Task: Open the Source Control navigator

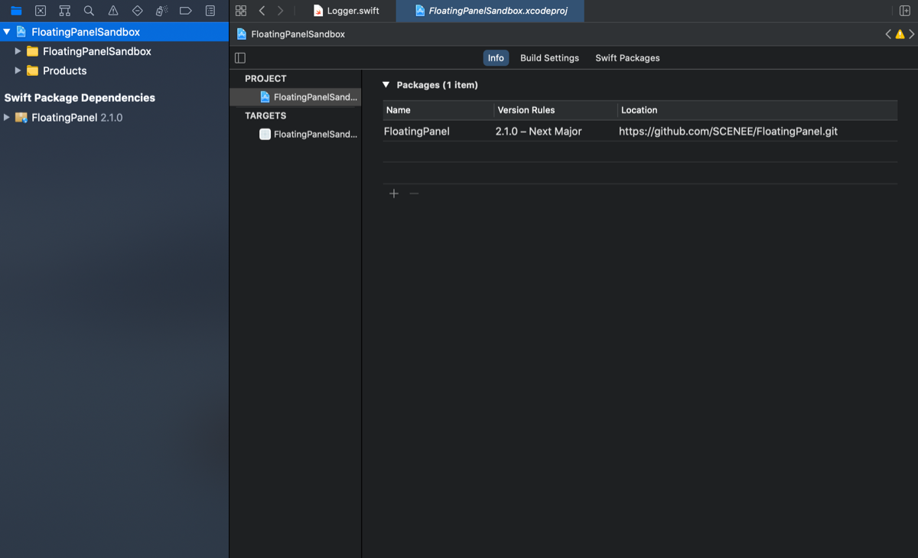Action: pyautogui.click(x=41, y=11)
